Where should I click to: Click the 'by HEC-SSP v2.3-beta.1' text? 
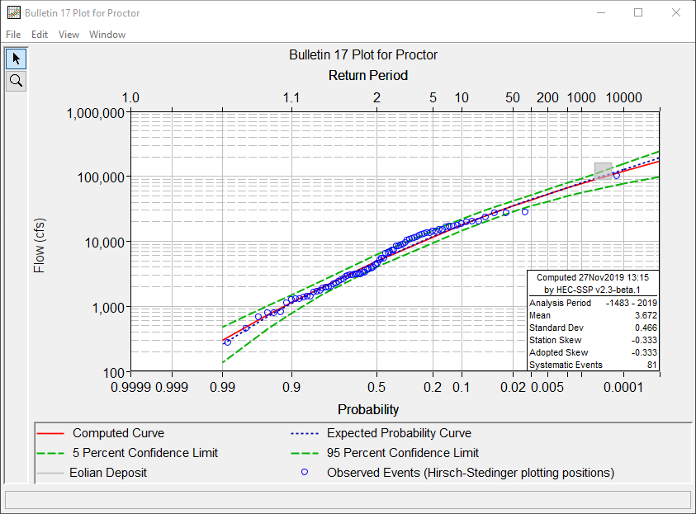point(592,290)
